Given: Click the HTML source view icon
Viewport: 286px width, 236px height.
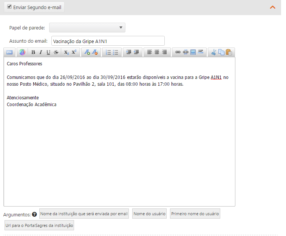Looking at the screenshot, I should [9, 52].
